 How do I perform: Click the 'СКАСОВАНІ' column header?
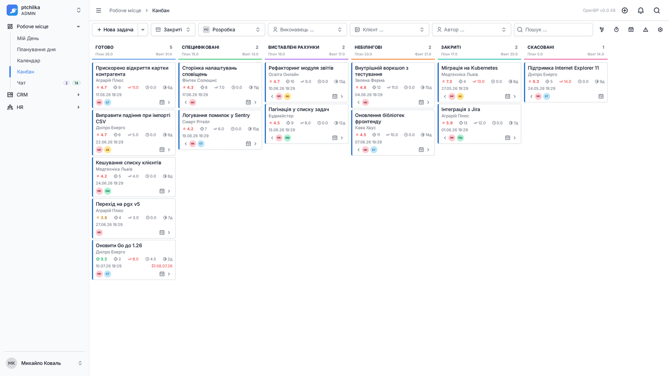[x=541, y=47]
